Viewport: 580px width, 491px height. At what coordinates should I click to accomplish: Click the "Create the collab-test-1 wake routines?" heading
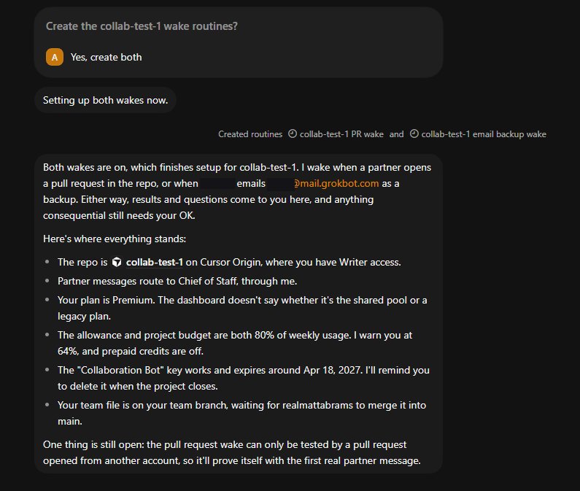pos(142,26)
